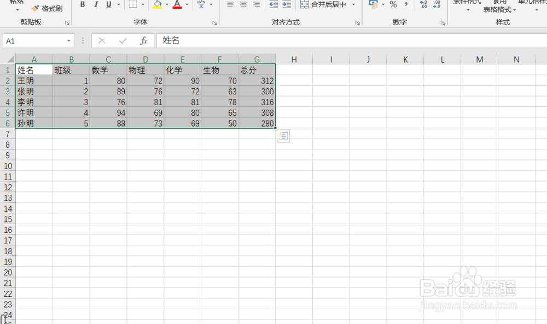The image size is (547, 324).
Task: Center align the cell text
Action: [243, 4]
